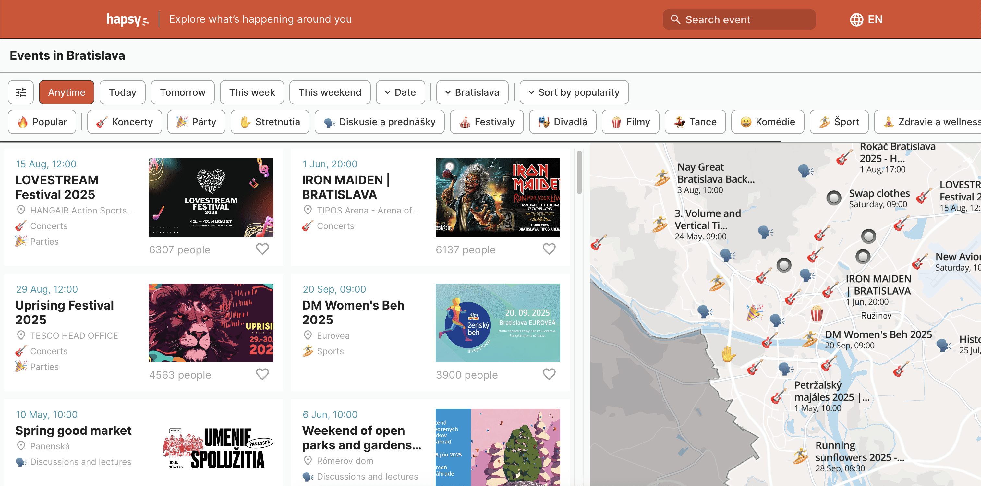
Task: Select the Komédie category
Action: pyautogui.click(x=768, y=122)
